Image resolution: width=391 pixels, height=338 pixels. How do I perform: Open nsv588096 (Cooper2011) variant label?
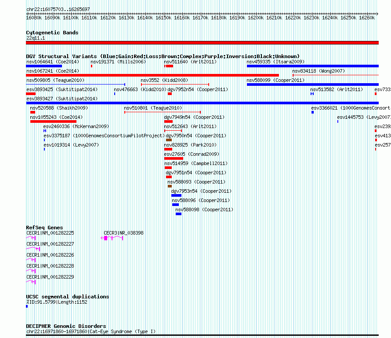tap(201, 200)
